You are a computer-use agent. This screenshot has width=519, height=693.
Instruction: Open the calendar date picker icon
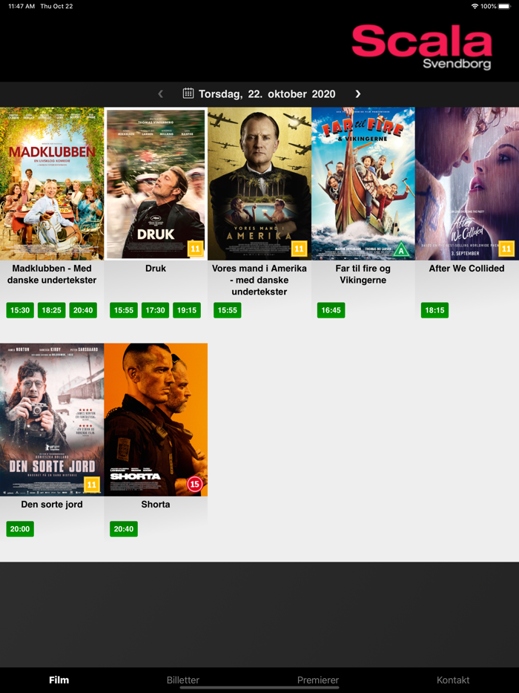[x=188, y=93]
